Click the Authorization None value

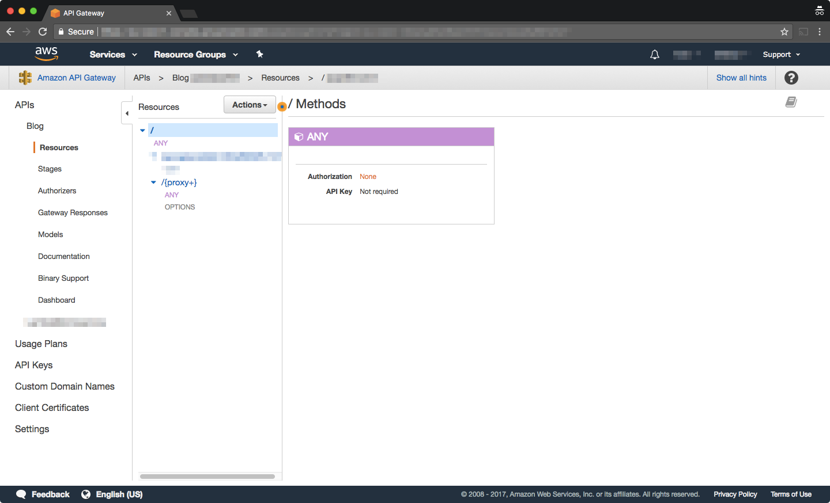368,177
